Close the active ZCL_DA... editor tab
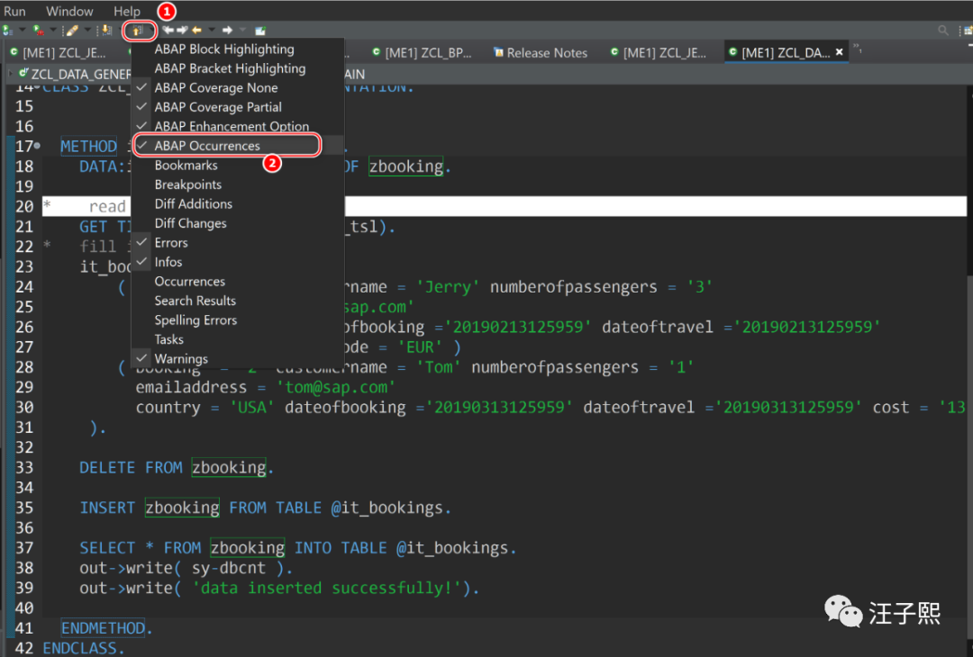The image size is (973, 657). 840,53
